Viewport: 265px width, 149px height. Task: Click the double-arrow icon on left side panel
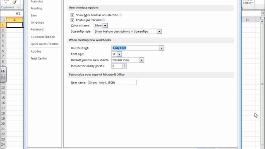pyautogui.click(x=3, y=71)
